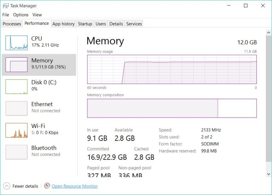Select the Bluetooth graph thumbnail
Image resolution: width=272 pixels, height=195 pixels.
click(x=16, y=152)
